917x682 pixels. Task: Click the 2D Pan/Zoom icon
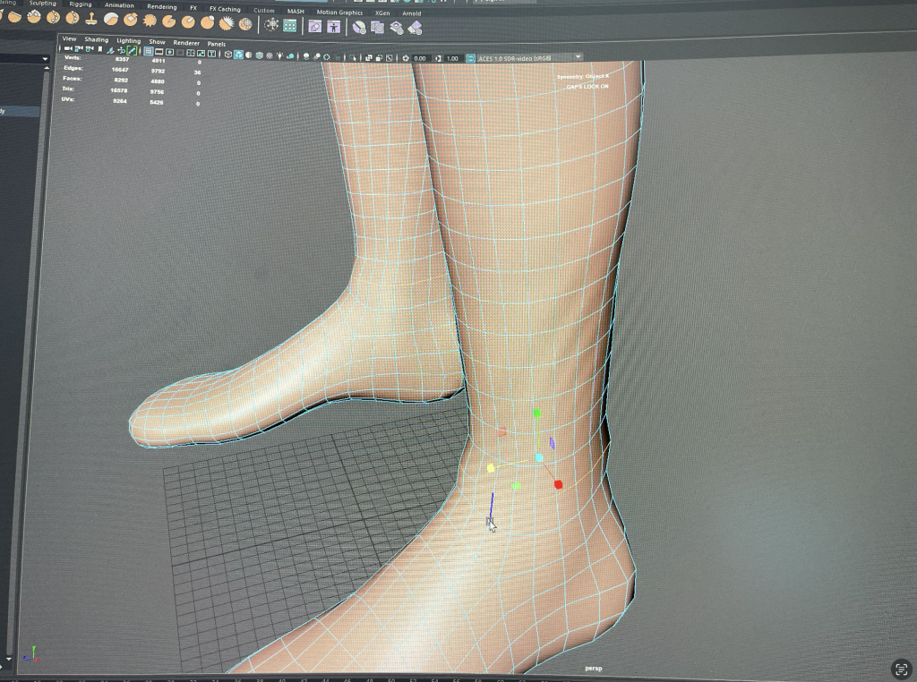click(121, 50)
